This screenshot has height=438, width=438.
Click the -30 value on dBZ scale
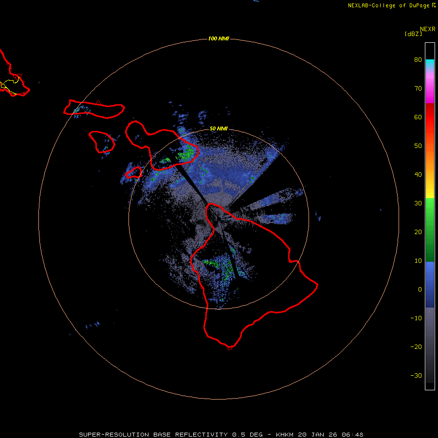[416, 375]
